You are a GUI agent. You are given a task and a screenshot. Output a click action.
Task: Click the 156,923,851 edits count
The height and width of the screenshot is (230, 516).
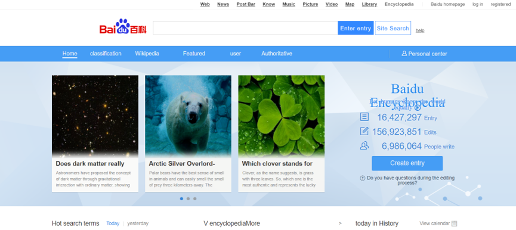pyautogui.click(x=397, y=132)
